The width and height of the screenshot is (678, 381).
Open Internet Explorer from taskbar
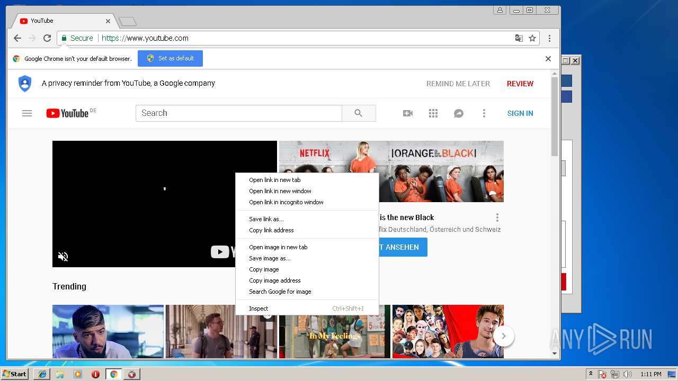coord(42,374)
